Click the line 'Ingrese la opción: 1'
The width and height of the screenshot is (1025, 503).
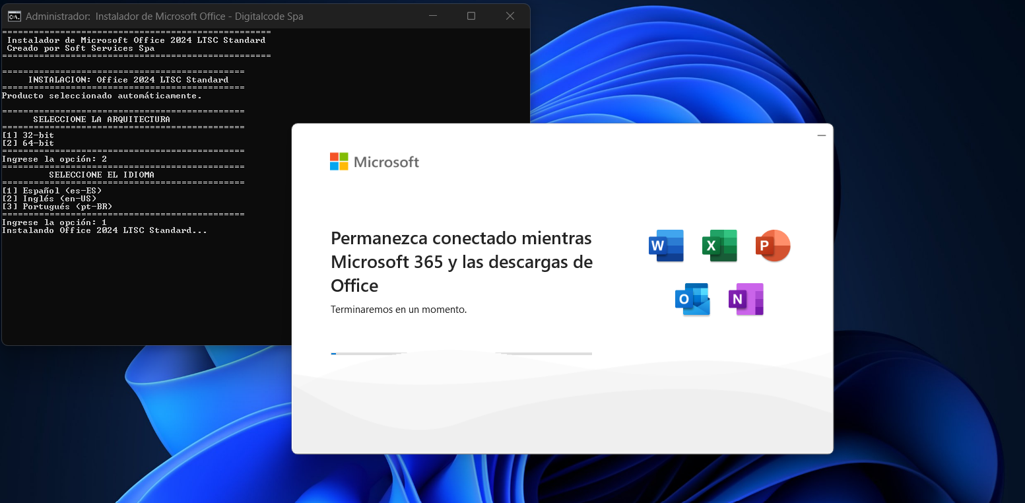click(55, 222)
